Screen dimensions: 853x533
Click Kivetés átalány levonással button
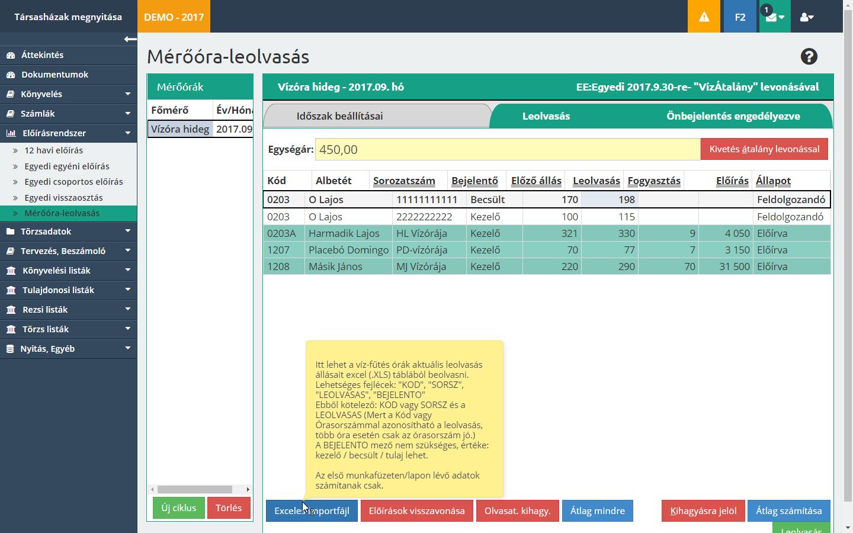(764, 149)
